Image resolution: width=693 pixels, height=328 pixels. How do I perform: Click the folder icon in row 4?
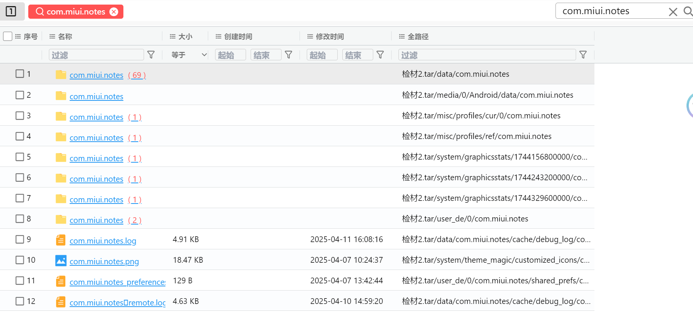tap(61, 137)
